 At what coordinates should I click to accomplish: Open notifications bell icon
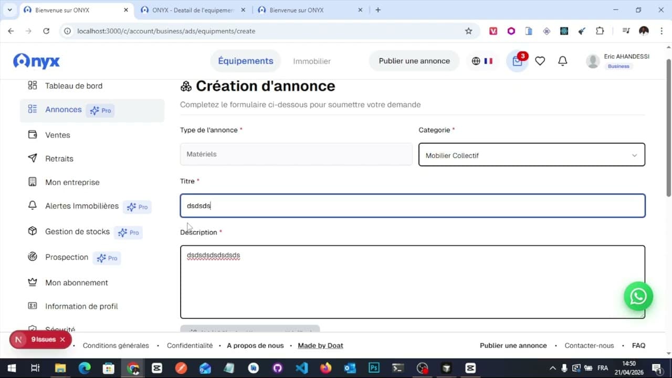tap(562, 61)
